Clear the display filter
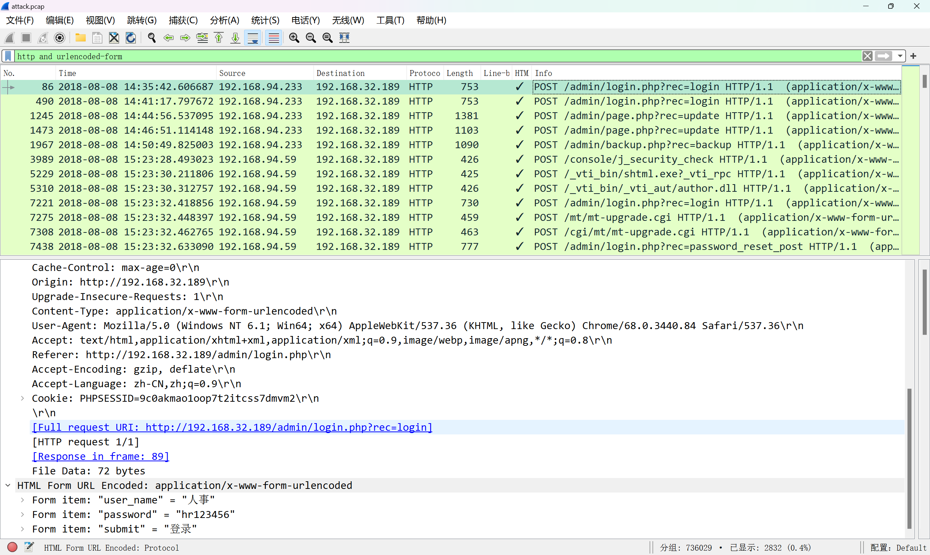The image size is (930, 555). [867, 56]
